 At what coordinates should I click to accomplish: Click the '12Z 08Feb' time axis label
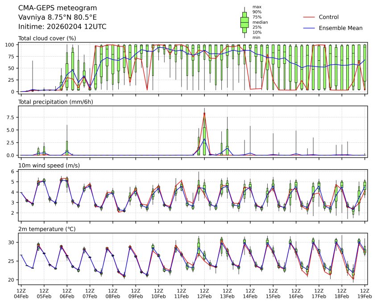coord(112,293)
